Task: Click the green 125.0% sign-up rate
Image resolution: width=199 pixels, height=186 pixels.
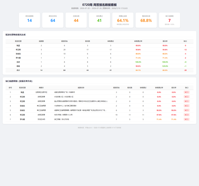Action: pos(165,66)
